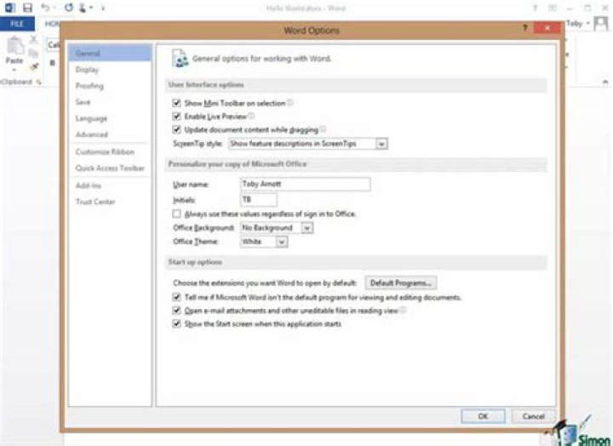Select the Trust Center category

point(110,202)
